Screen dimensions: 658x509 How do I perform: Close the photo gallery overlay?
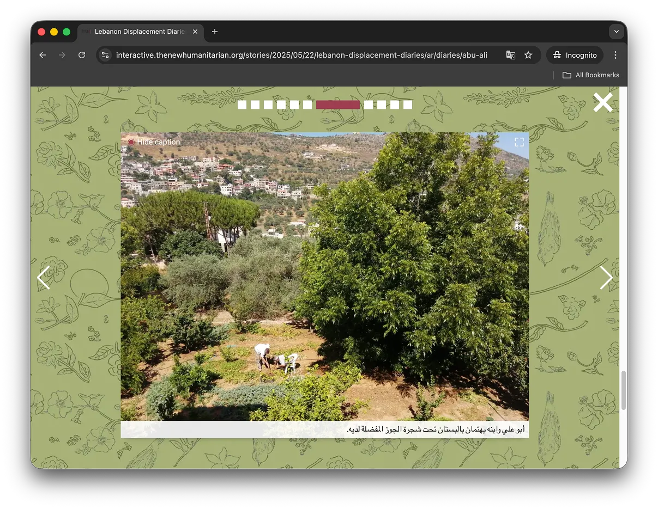tap(602, 102)
